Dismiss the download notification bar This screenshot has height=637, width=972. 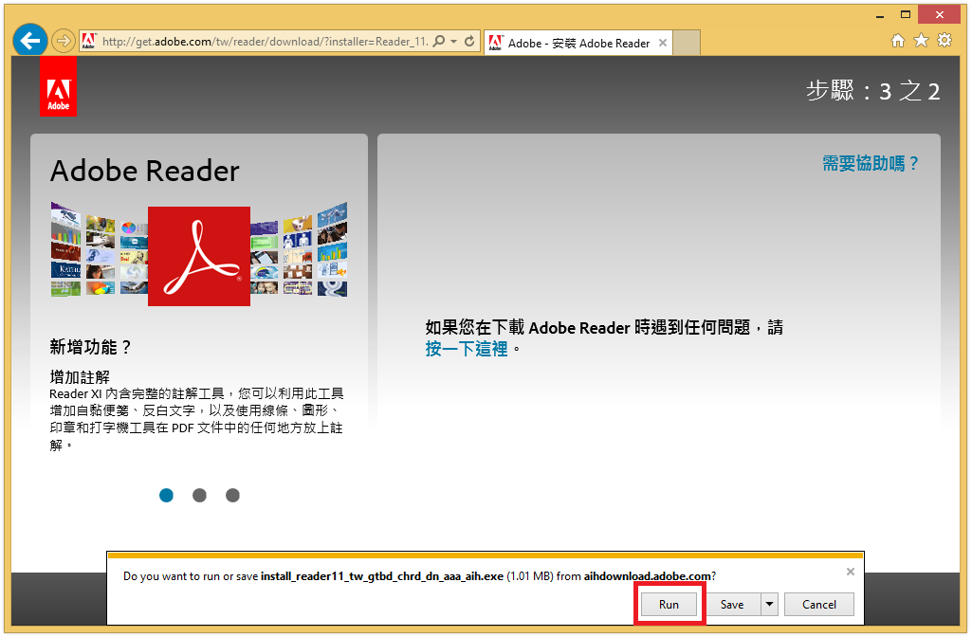point(851,572)
